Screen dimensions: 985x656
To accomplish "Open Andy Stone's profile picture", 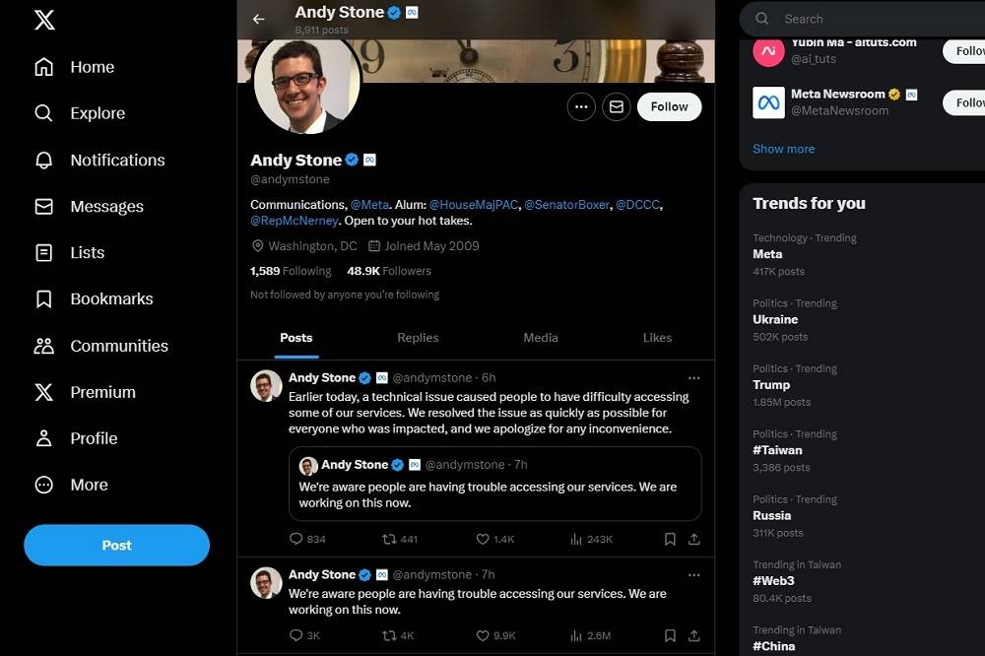I will coord(306,83).
